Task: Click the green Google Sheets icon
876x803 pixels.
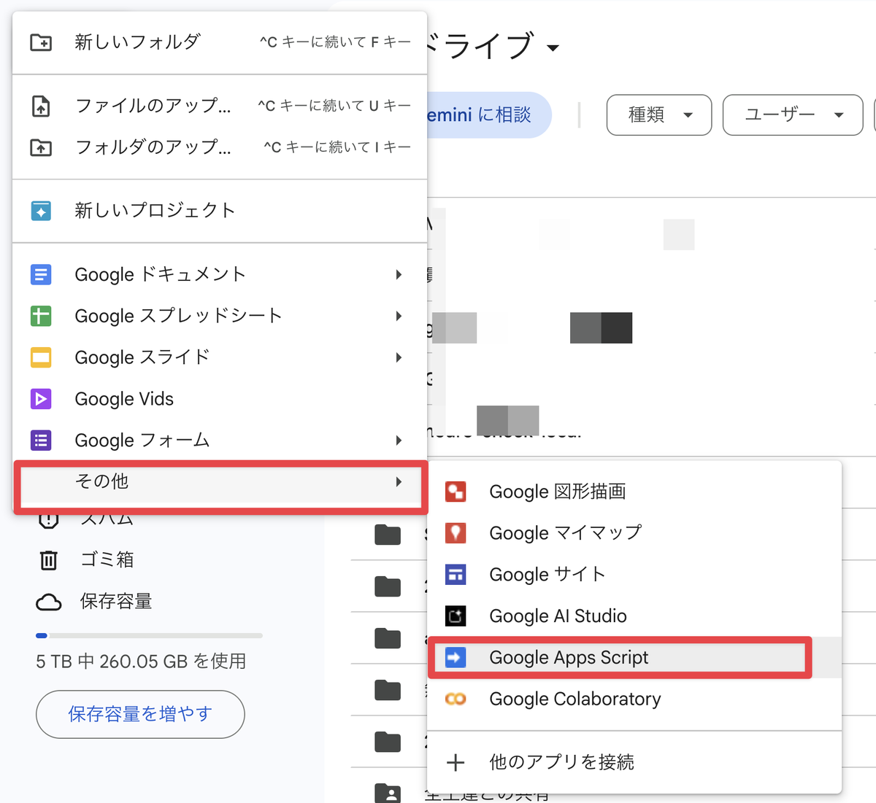Action: click(41, 316)
